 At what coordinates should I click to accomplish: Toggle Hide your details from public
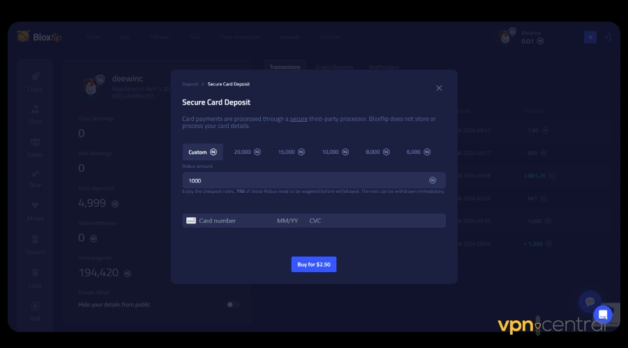coord(232,304)
